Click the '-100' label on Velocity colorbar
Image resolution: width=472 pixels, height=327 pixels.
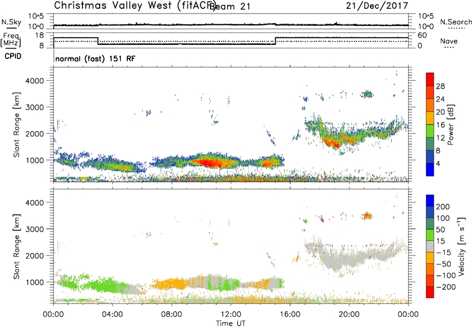click(446, 276)
